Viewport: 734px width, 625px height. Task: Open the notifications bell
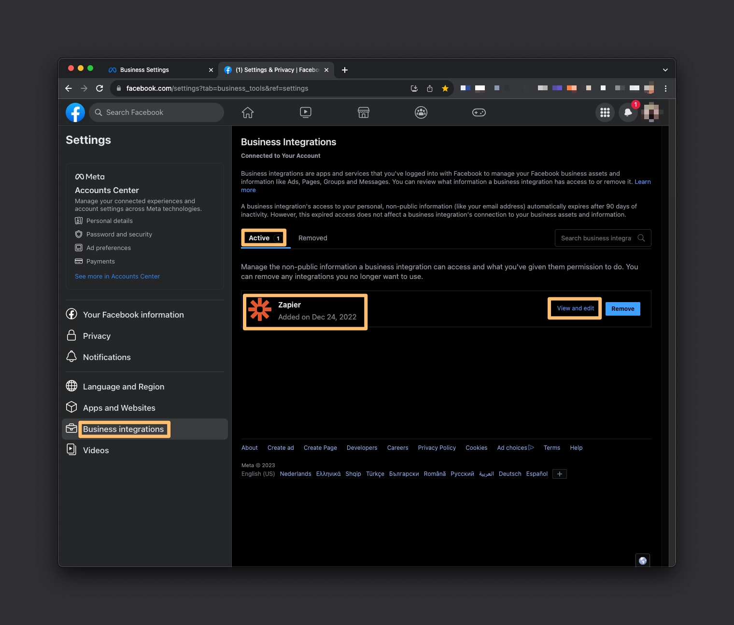click(x=628, y=112)
